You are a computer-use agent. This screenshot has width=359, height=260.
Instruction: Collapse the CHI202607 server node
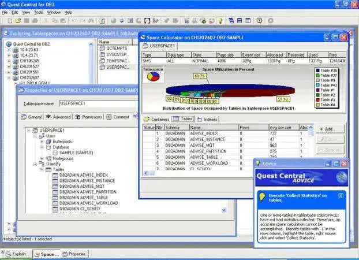pos(9,78)
